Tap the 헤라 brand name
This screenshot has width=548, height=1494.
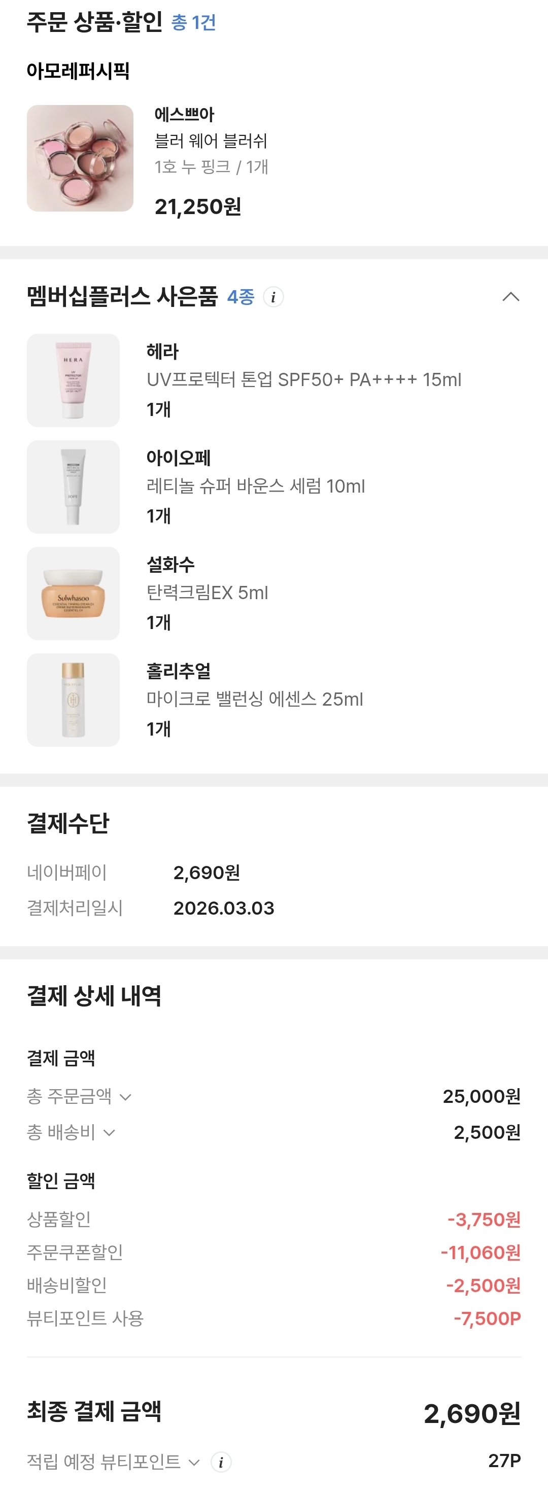(x=162, y=352)
